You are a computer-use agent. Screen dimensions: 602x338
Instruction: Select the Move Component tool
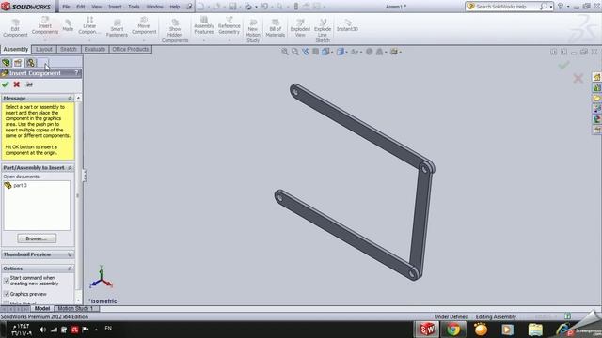[144, 25]
